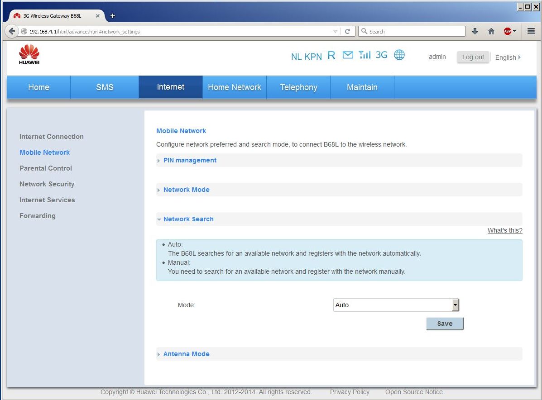Click the browser back arrow button
Viewport: 542px width, 400px height.
(x=12, y=31)
